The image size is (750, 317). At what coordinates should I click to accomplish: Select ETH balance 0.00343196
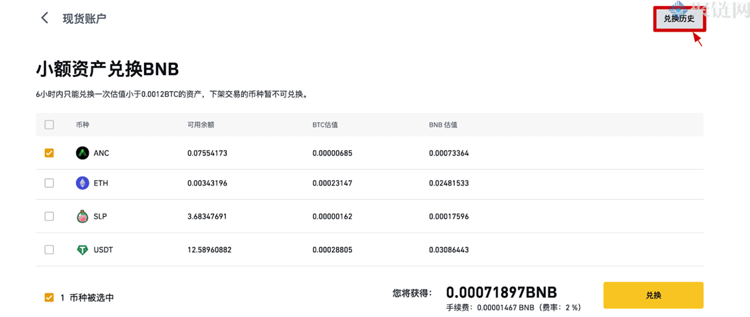(207, 183)
